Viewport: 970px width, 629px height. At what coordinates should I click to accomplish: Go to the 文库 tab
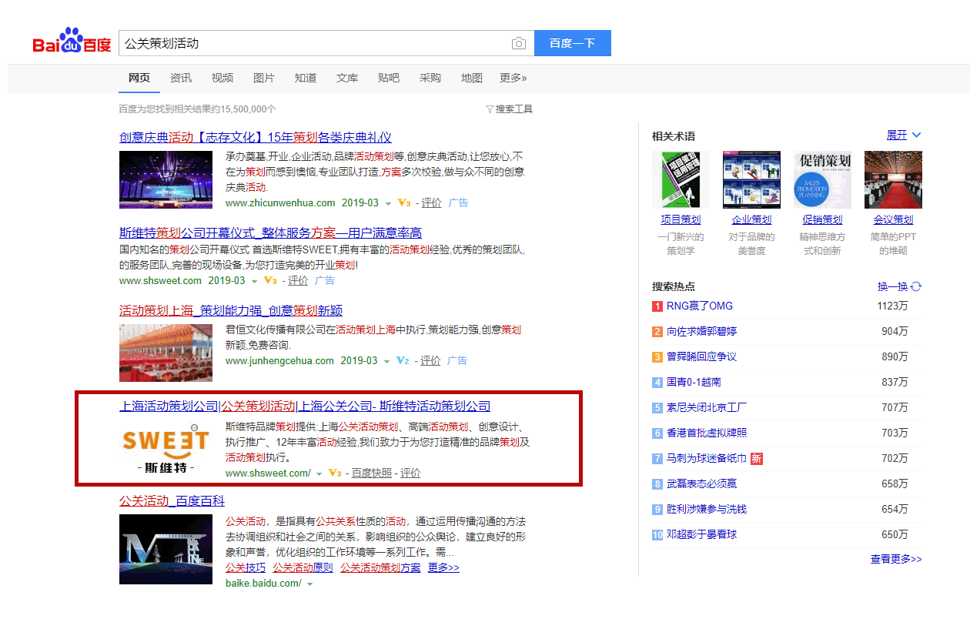347,78
